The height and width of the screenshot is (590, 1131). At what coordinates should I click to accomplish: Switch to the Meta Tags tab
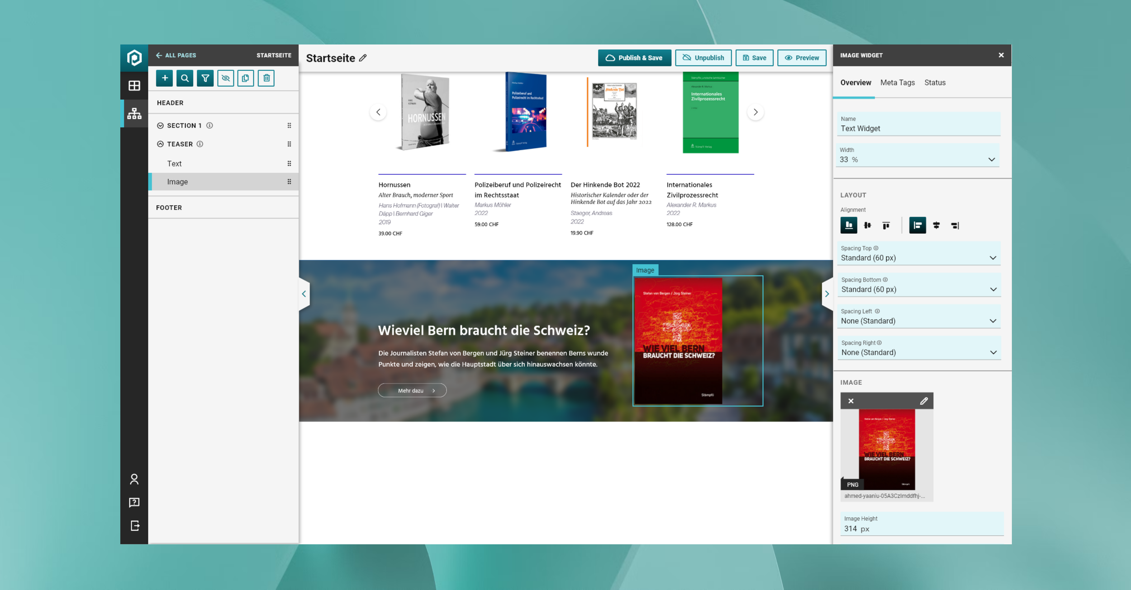tap(897, 83)
